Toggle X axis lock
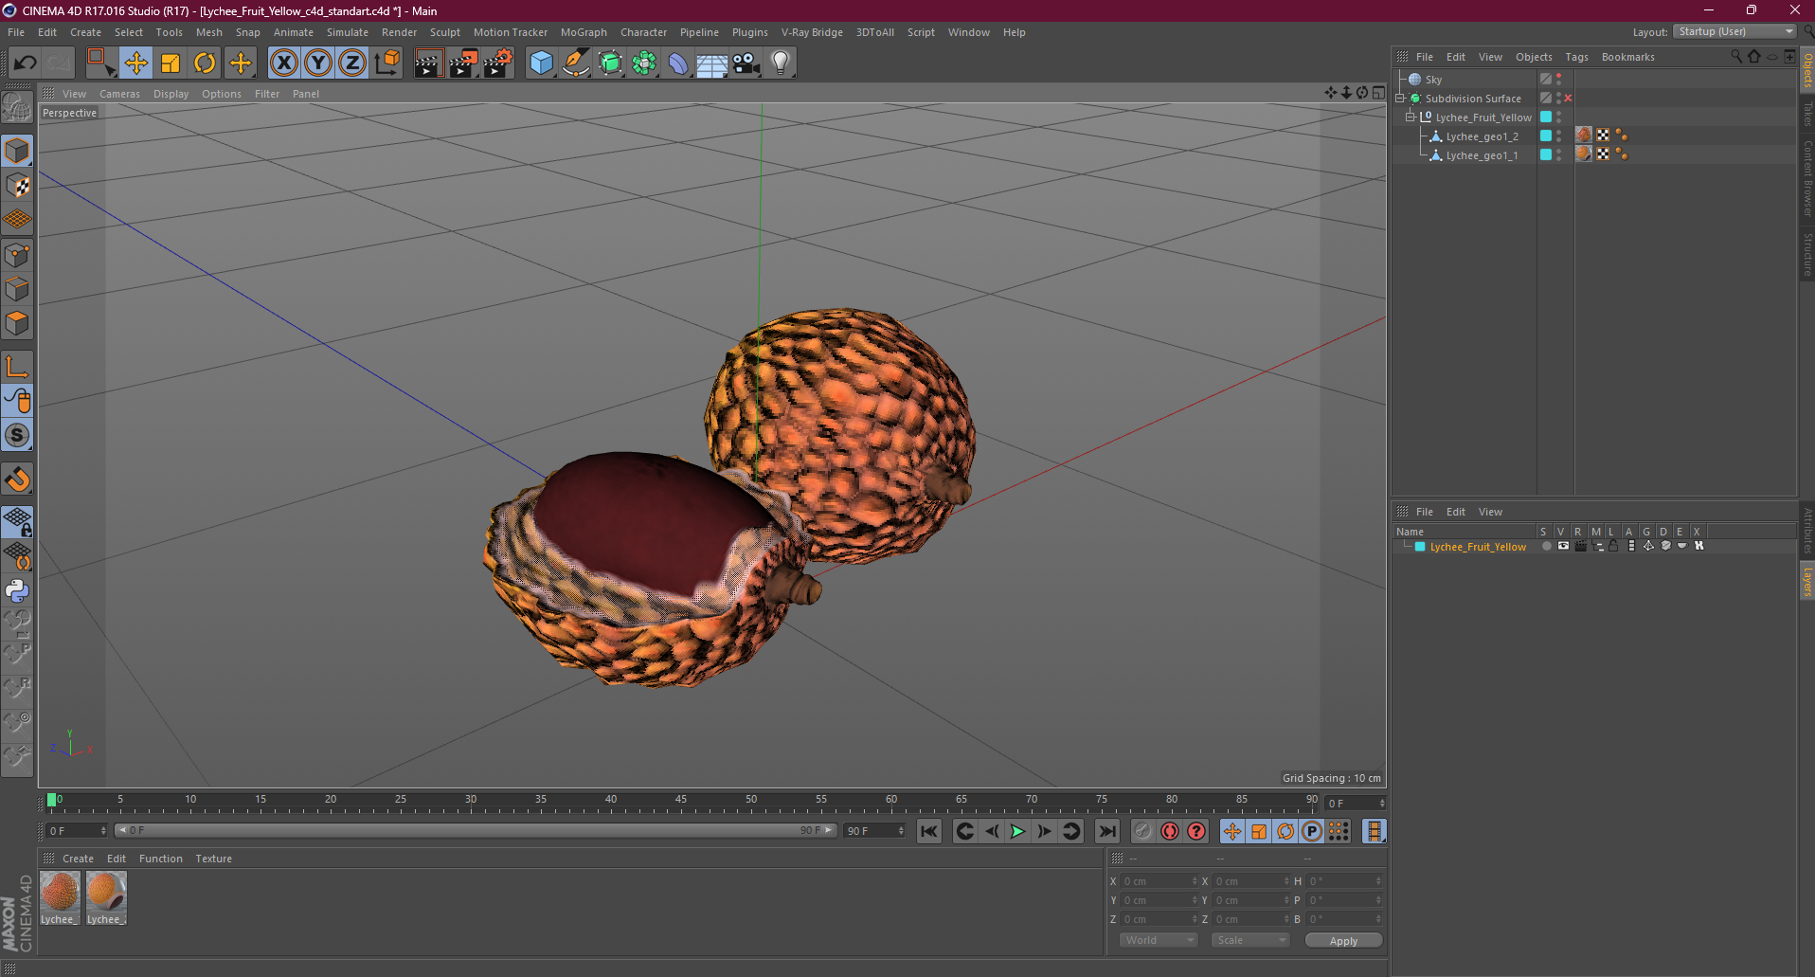 click(283, 63)
